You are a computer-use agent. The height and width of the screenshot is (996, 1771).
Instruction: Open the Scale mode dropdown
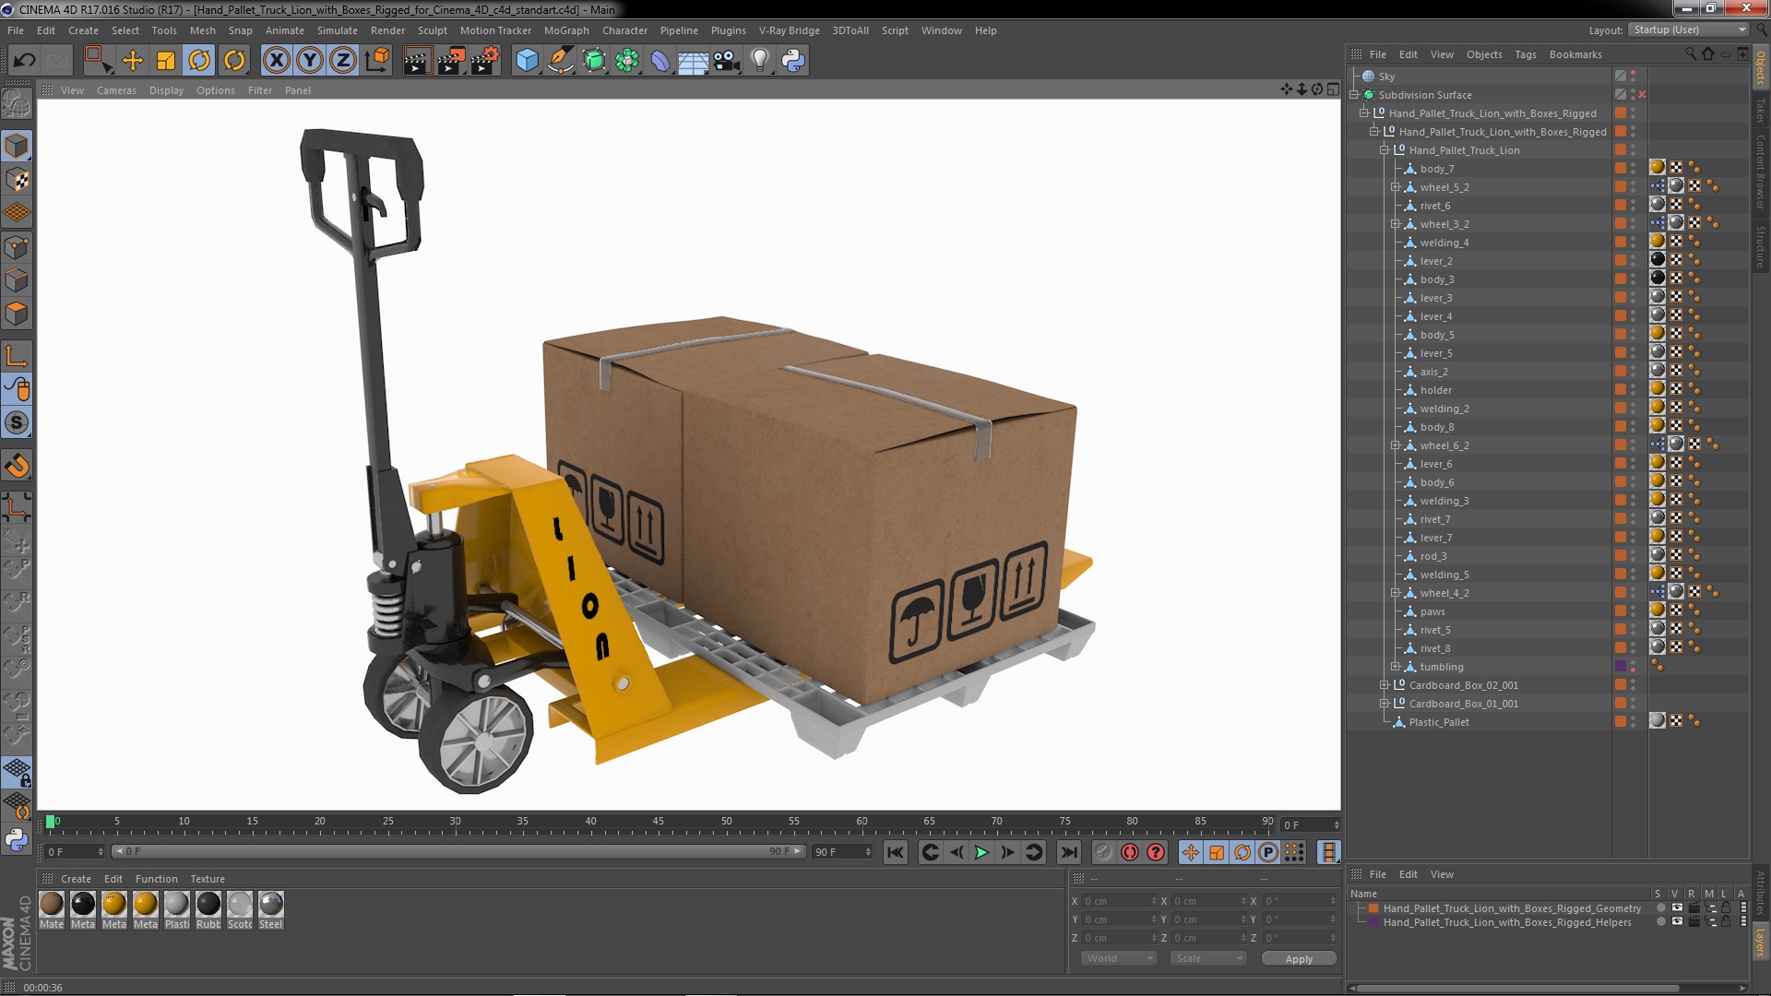[1208, 959]
